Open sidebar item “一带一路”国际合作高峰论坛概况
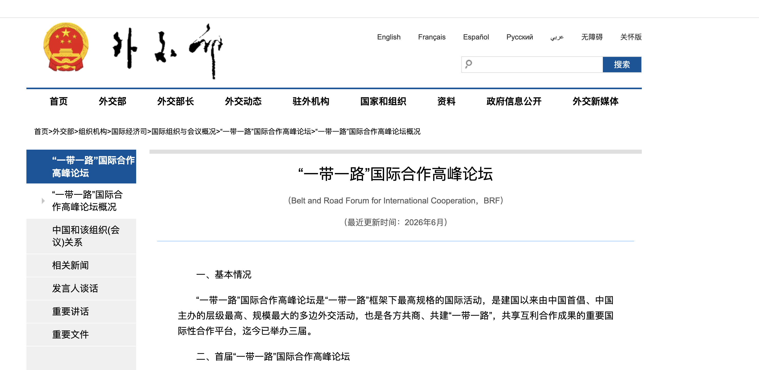The height and width of the screenshot is (370, 759). [x=87, y=201]
